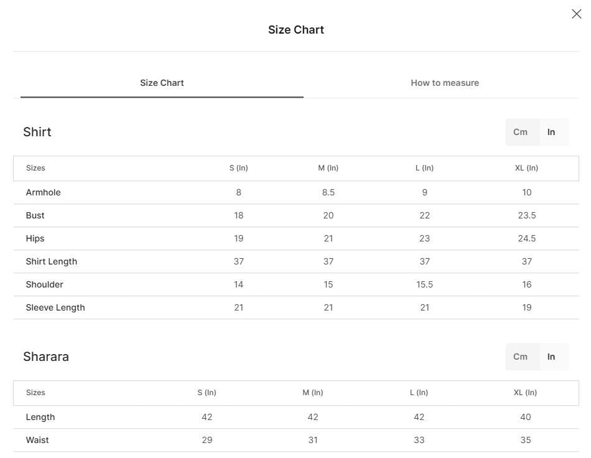Select the Waist row label

[x=37, y=440]
